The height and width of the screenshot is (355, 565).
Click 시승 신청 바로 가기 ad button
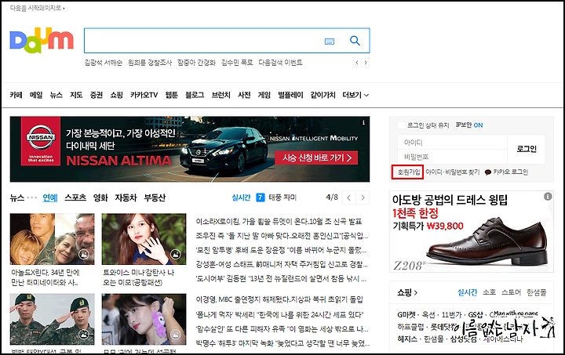tap(316, 158)
